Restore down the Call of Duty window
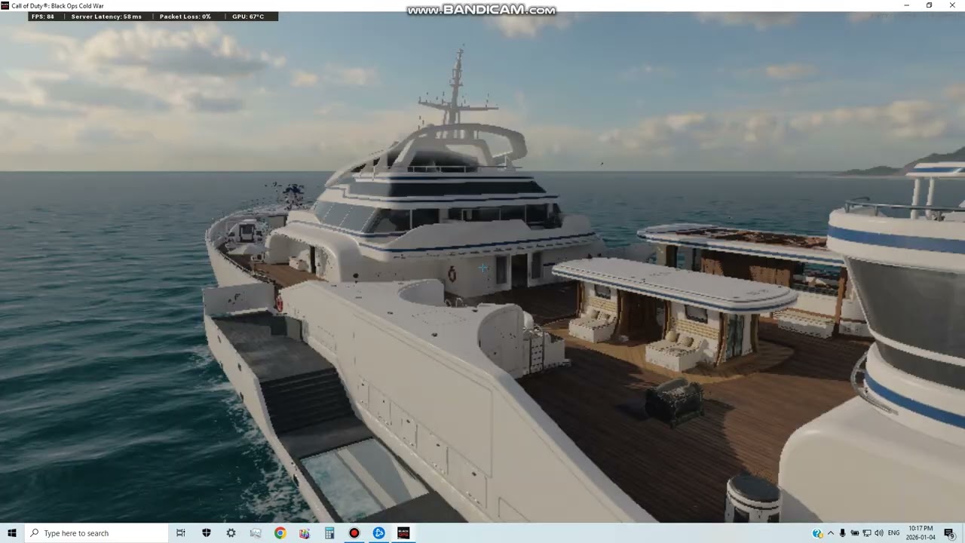The height and width of the screenshot is (543, 965). [929, 5]
